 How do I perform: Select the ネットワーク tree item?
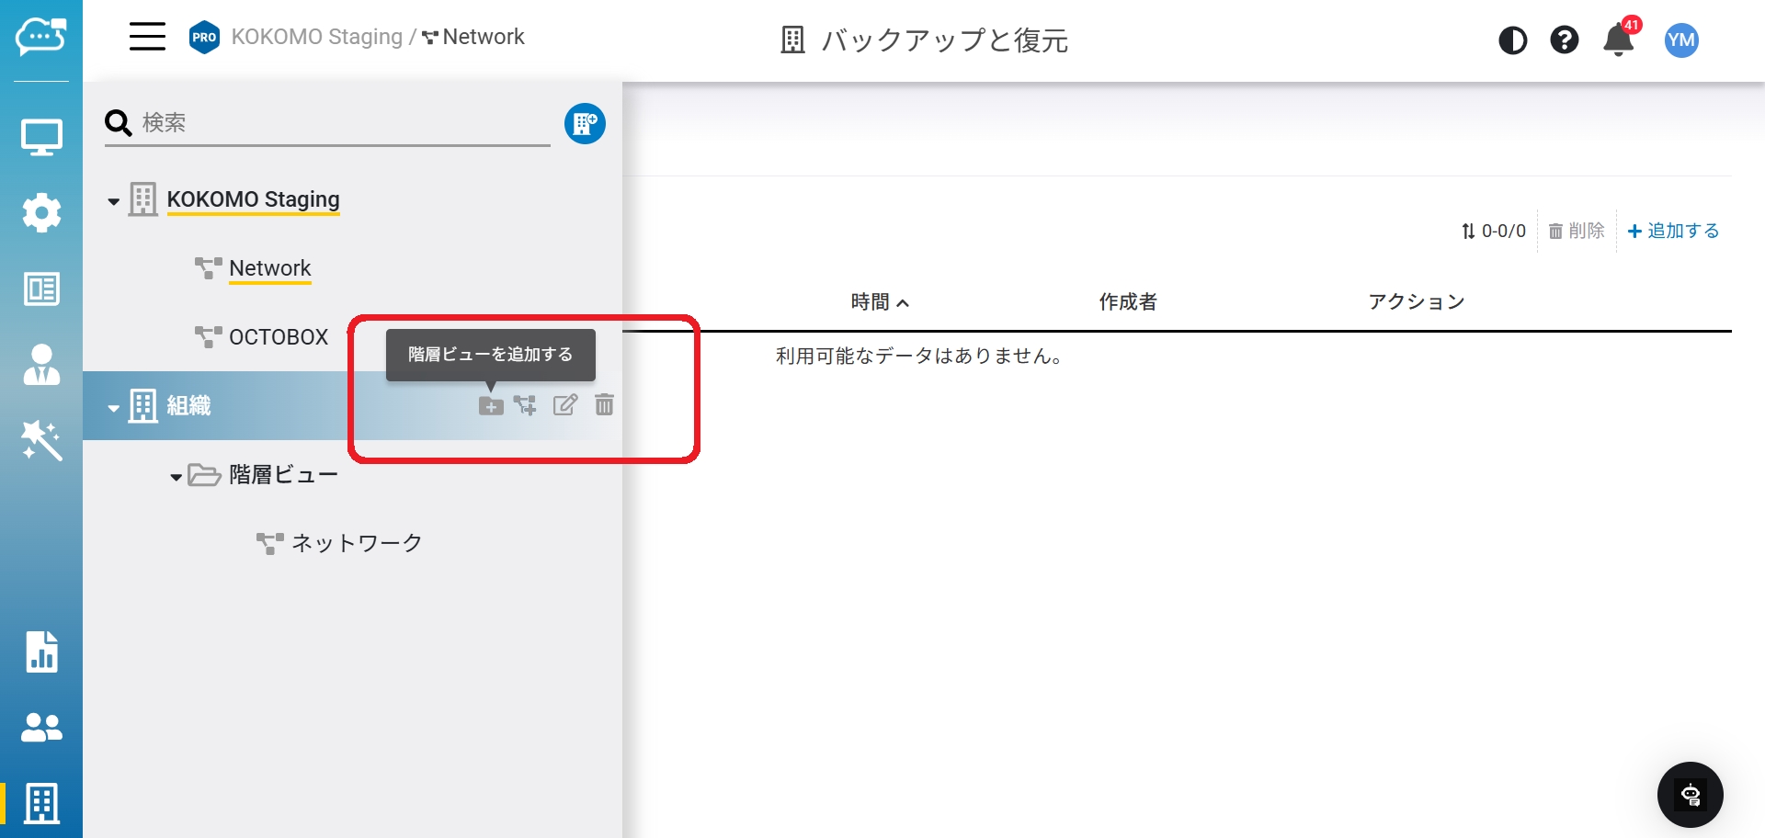click(x=356, y=544)
